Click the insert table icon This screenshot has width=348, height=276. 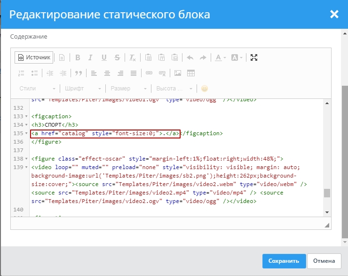coord(191,73)
